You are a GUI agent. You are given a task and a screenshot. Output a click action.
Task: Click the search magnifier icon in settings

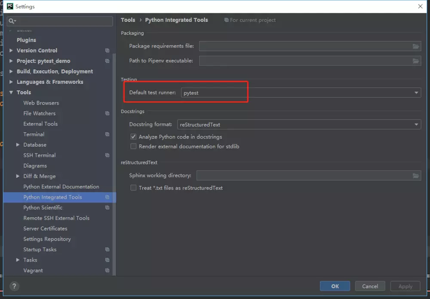12,21
